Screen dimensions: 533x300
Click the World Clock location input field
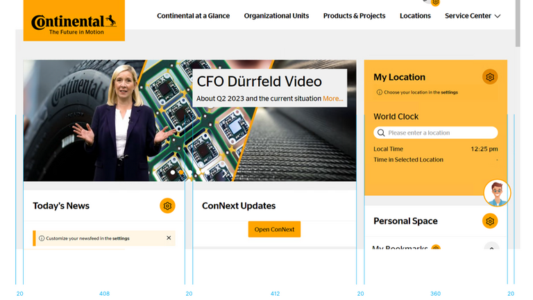(440, 133)
